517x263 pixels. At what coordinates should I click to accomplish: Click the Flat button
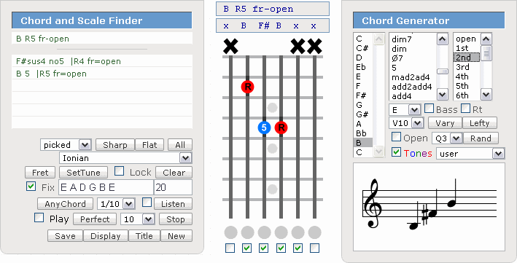click(149, 145)
